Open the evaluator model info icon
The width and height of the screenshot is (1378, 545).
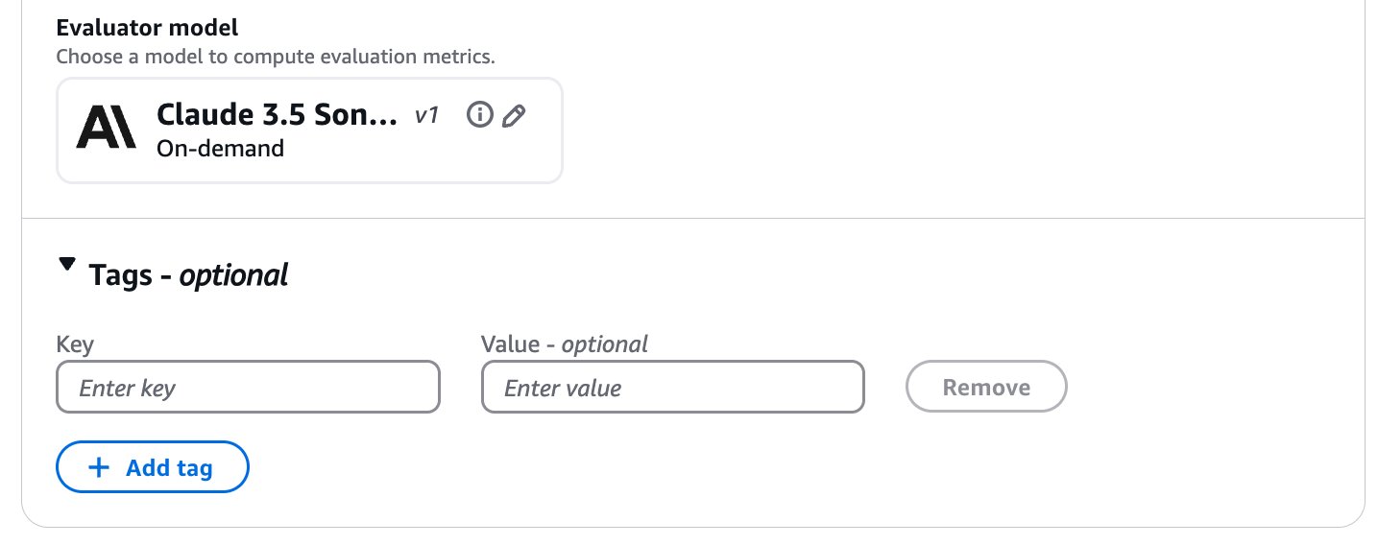pyautogui.click(x=479, y=115)
